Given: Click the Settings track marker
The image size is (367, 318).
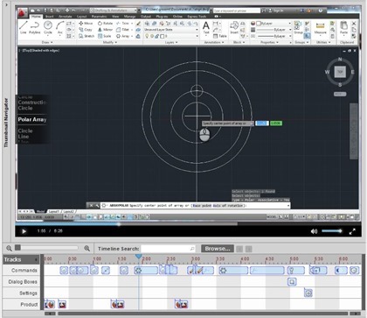Looking at the screenshot, I should [x=308, y=293].
